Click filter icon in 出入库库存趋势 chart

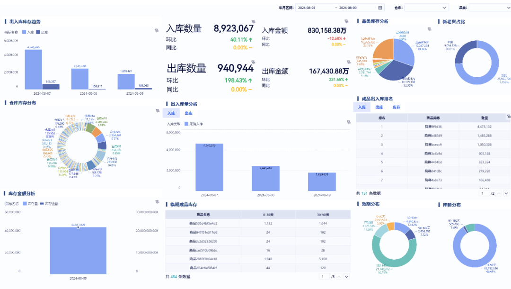[x=157, y=30]
